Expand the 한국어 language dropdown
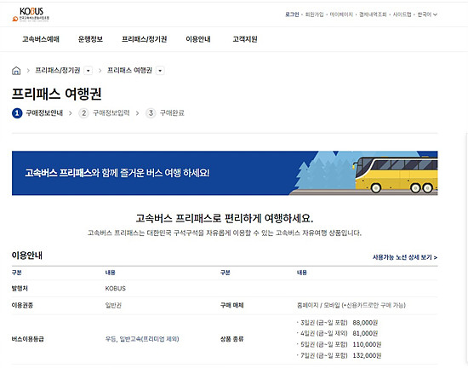Viewport: 468px width, 368px height. (x=427, y=14)
